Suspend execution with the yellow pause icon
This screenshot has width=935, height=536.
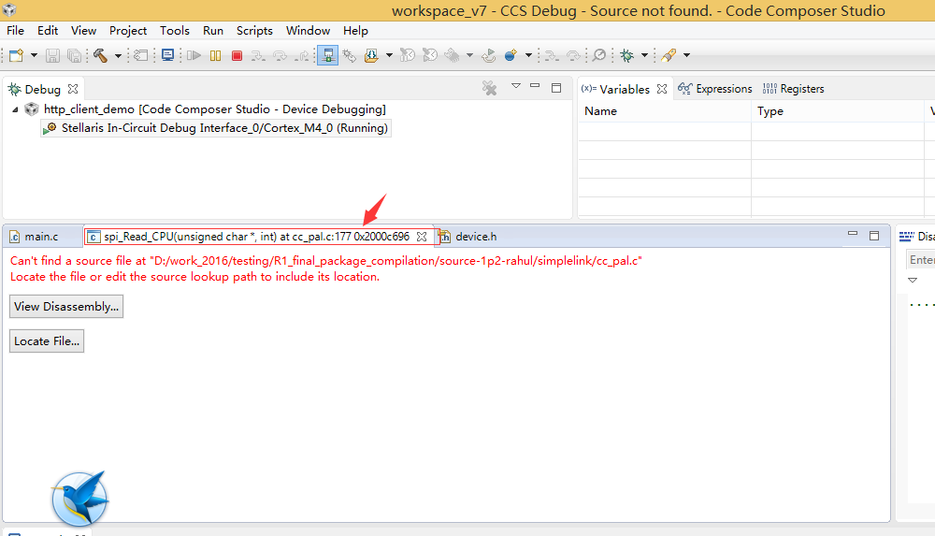[x=215, y=55]
